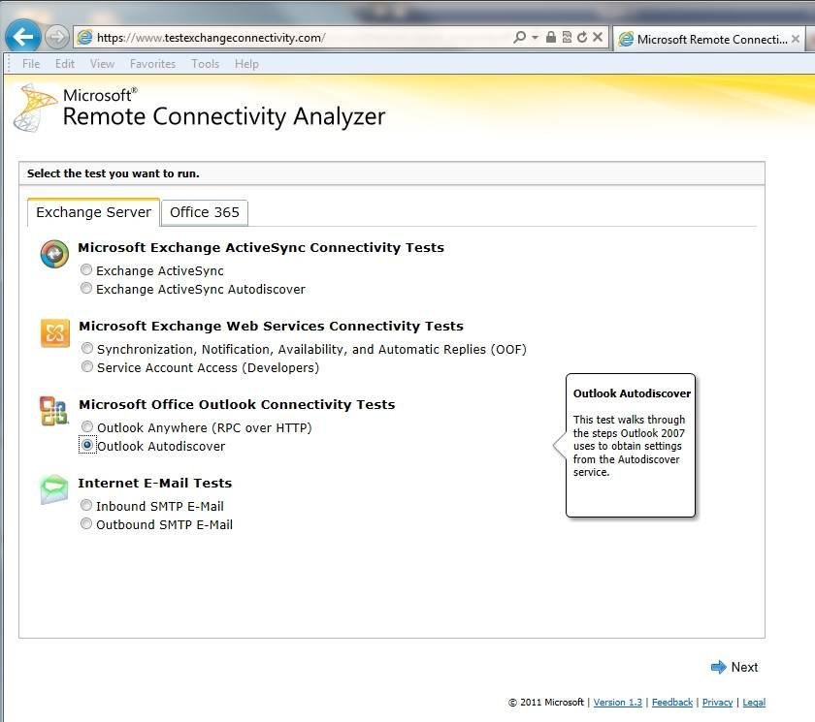The height and width of the screenshot is (722, 815).
Task: Switch to the Exchange Server tab
Action: tap(93, 212)
